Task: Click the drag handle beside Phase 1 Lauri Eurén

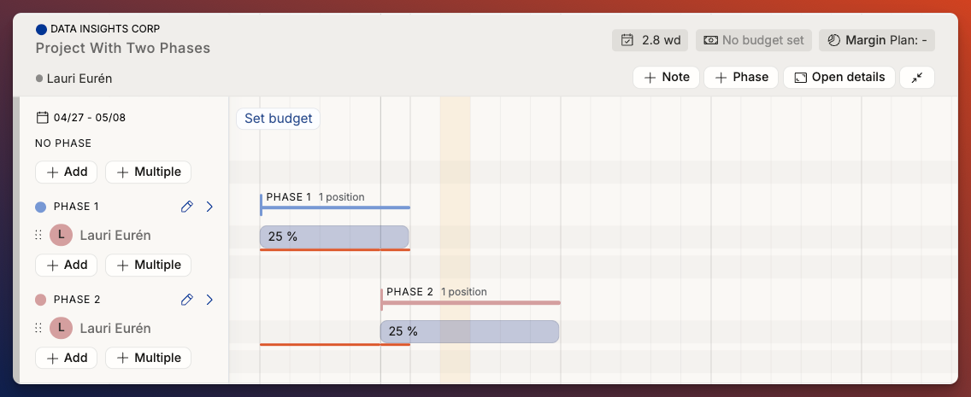Action: (38, 235)
